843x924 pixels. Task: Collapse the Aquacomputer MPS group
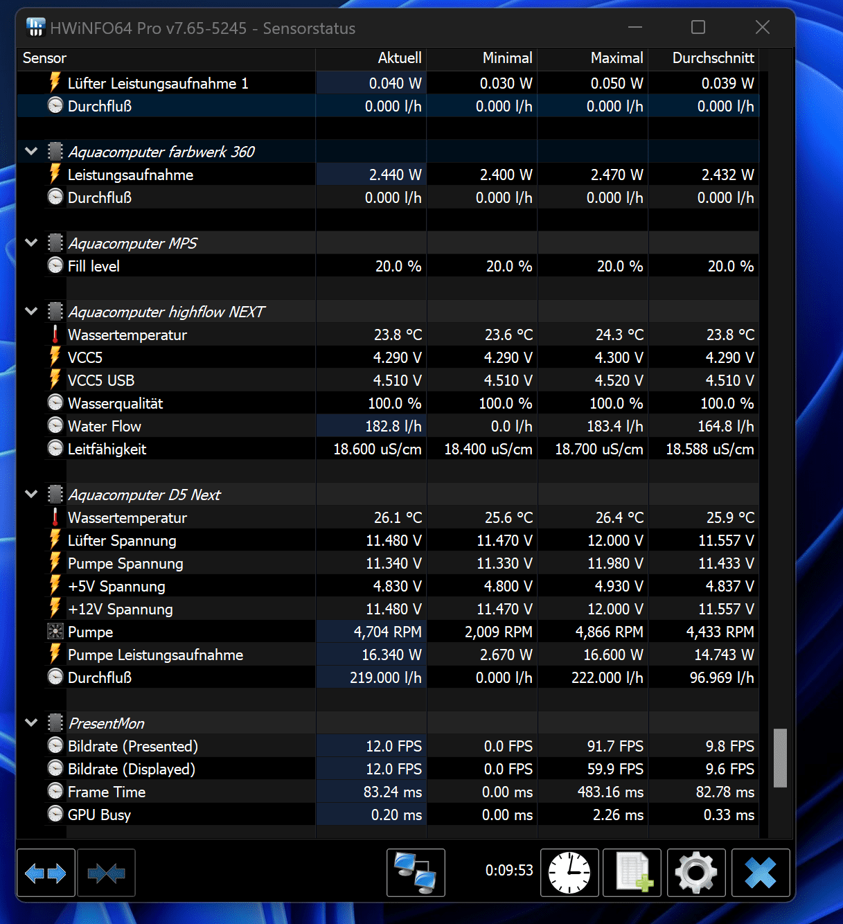tap(31, 242)
